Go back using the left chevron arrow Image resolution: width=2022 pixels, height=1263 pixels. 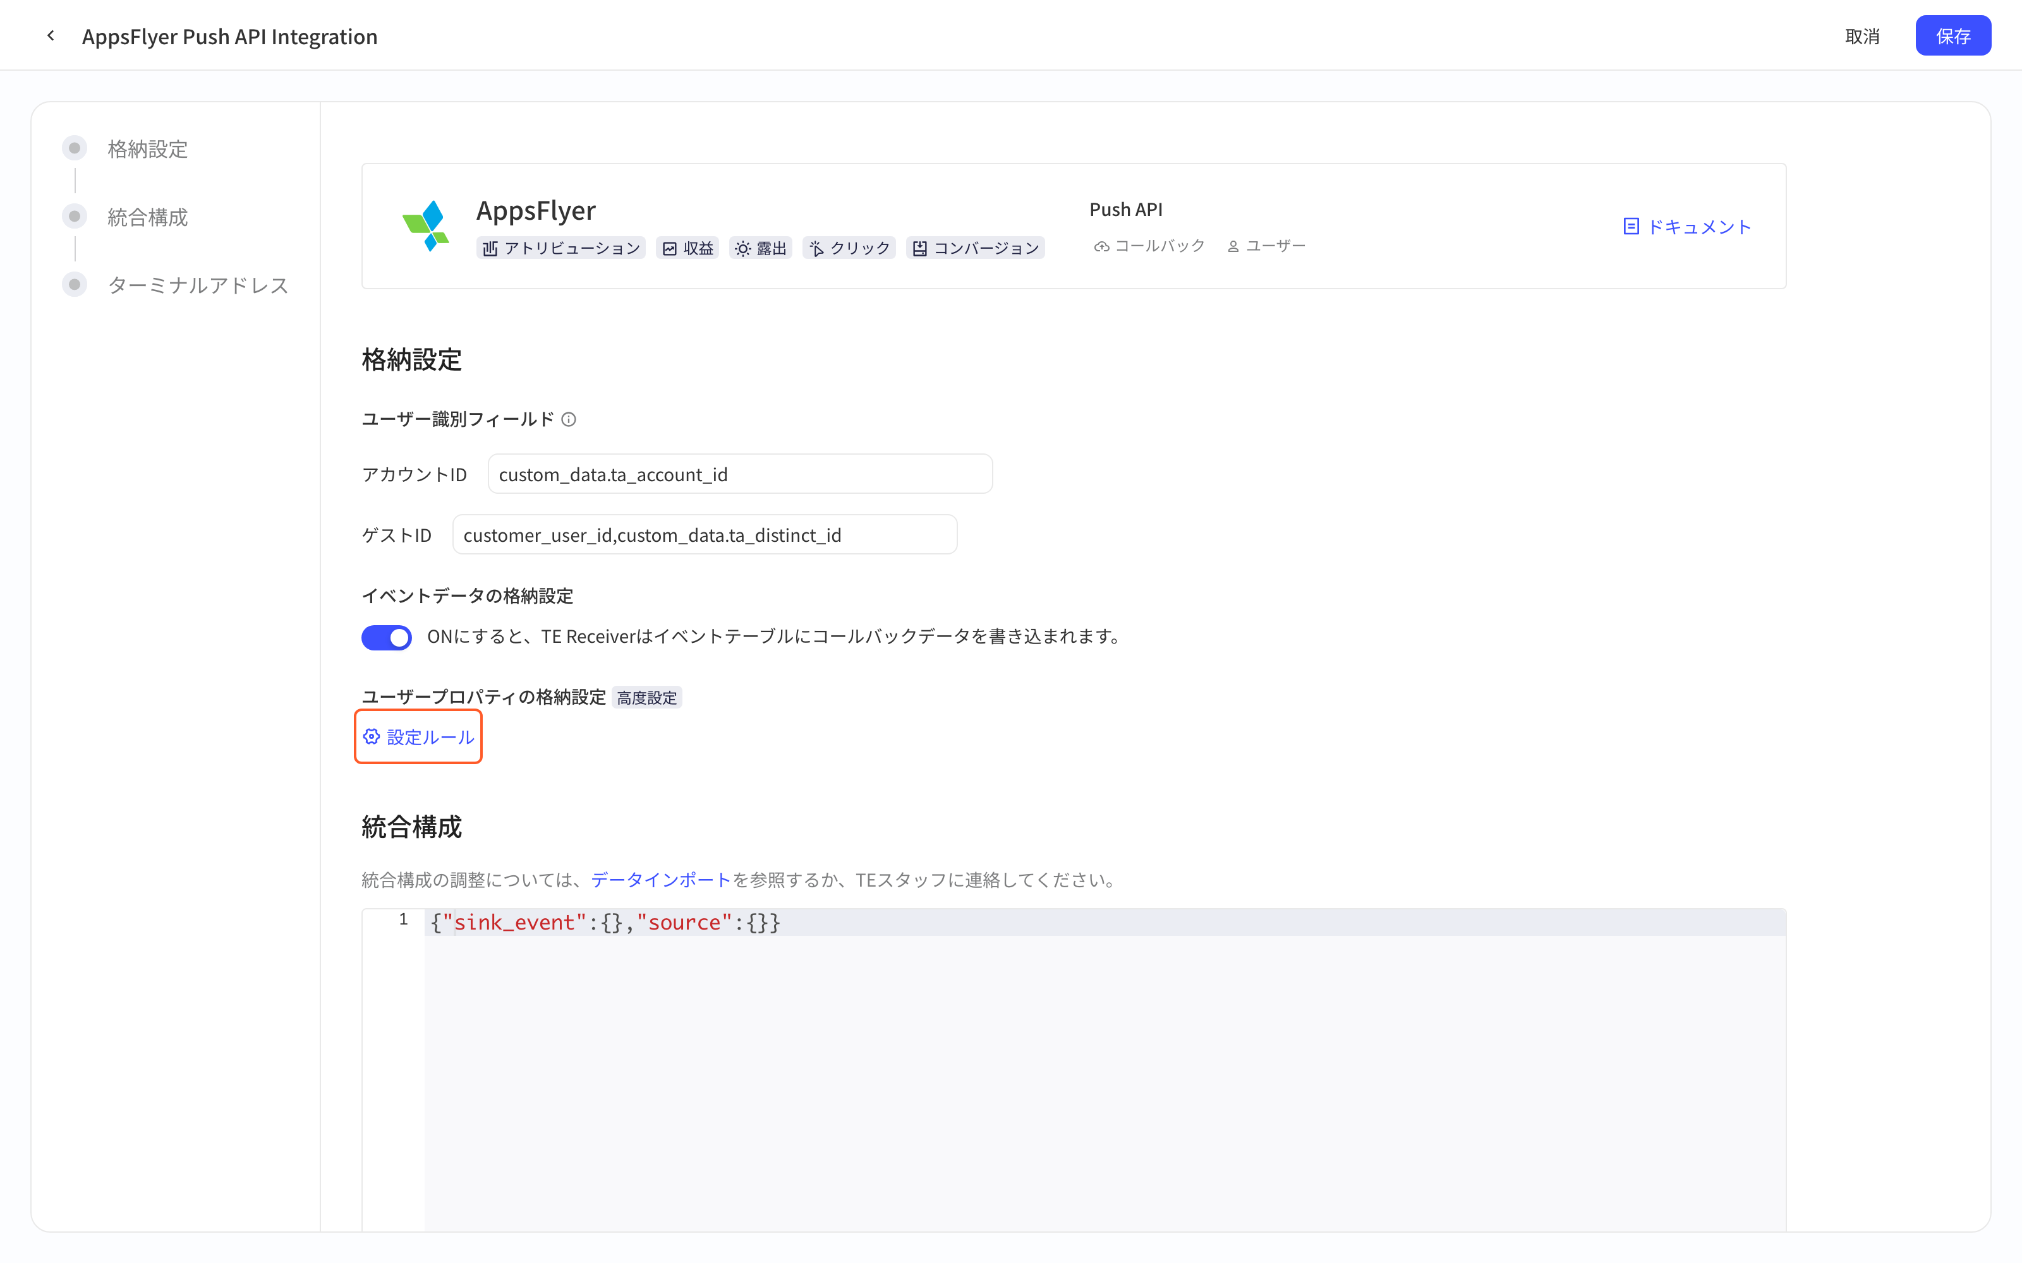[51, 36]
